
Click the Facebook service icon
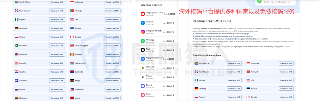[143, 23]
